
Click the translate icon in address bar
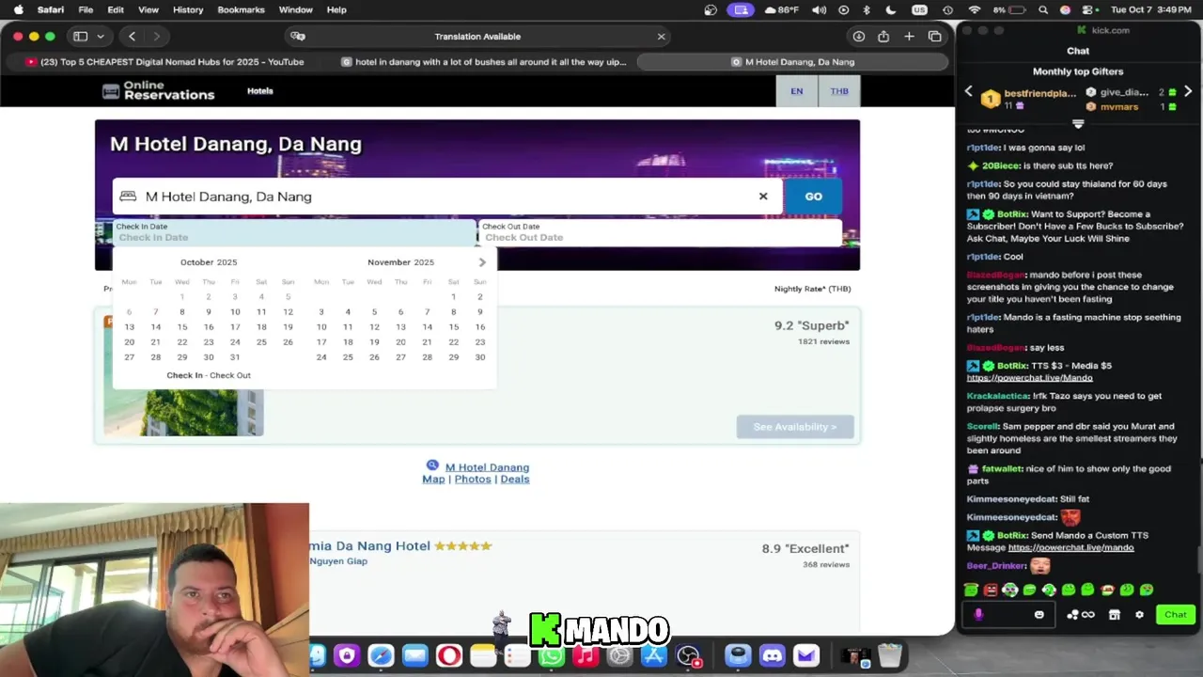(x=298, y=37)
